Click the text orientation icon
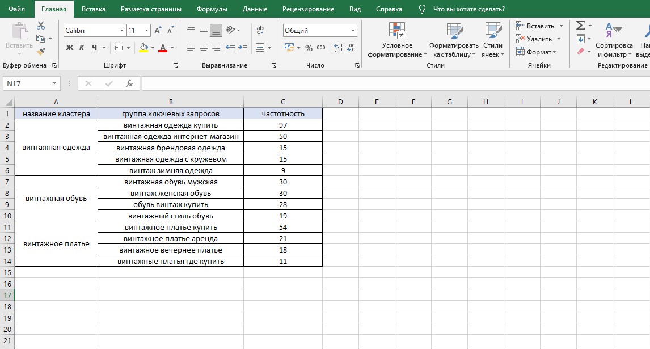The image size is (650, 349). pos(231,30)
